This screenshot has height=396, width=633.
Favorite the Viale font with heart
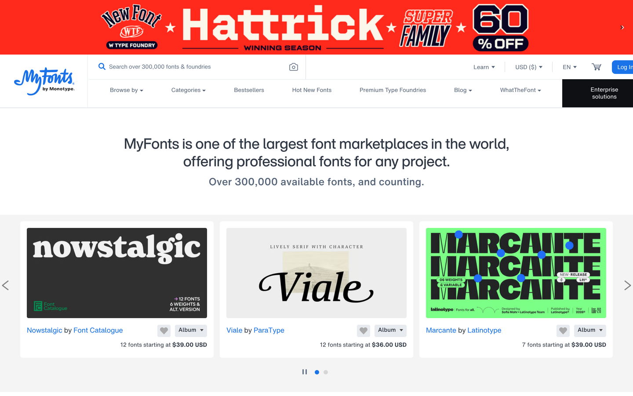pyautogui.click(x=364, y=330)
